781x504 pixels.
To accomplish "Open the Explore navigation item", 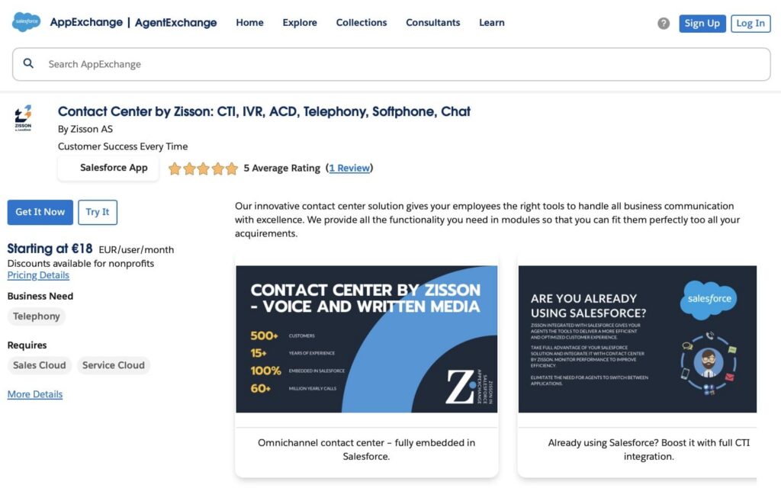I will (x=299, y=23).
